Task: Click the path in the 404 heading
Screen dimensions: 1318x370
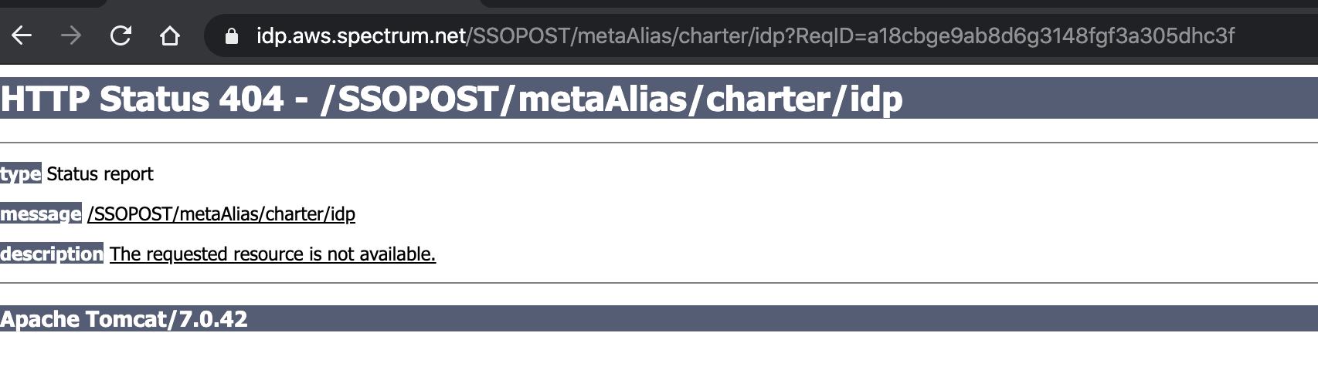Action: point(610,99)
